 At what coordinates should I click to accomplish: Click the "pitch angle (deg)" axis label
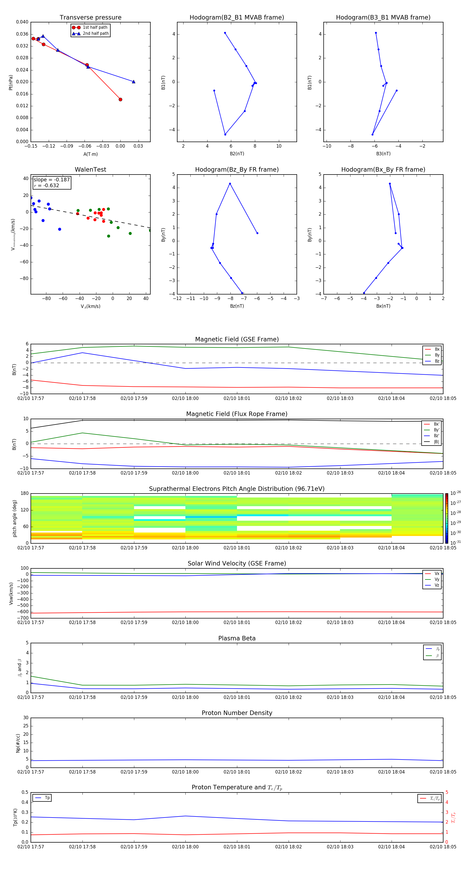click(x=14, y=518)
